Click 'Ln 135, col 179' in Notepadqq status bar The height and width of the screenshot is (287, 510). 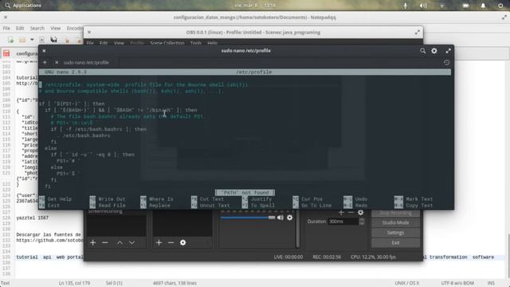(74, 284)
